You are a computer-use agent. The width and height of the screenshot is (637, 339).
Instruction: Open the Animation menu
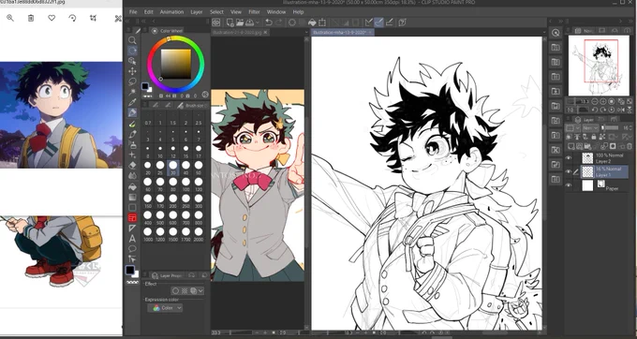pyautogui.click(x=171, y=12)
